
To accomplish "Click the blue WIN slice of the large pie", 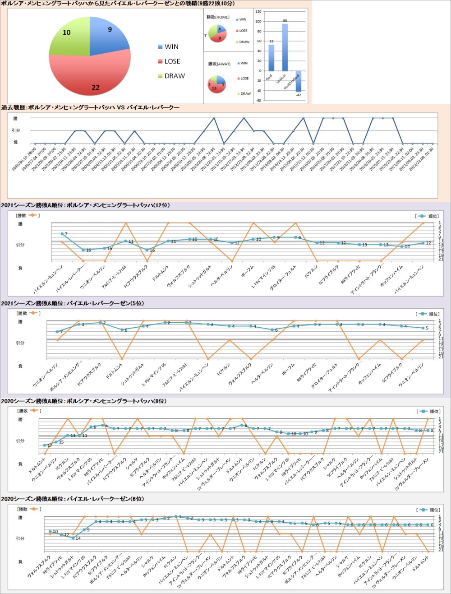I will 108,36.
